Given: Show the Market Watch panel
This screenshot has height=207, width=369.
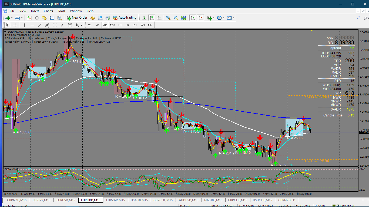Looking at the screenshot, I should pos(29,18).
